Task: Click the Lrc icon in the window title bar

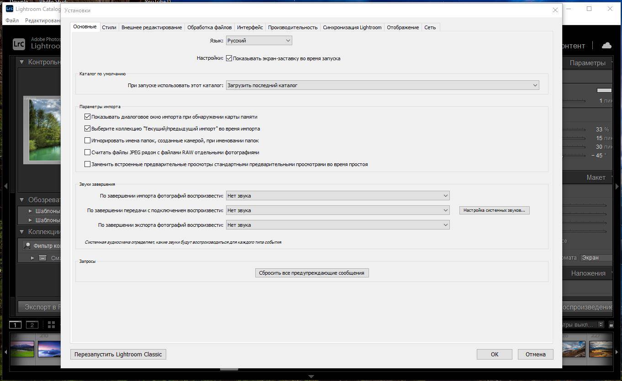Action: 9,8
